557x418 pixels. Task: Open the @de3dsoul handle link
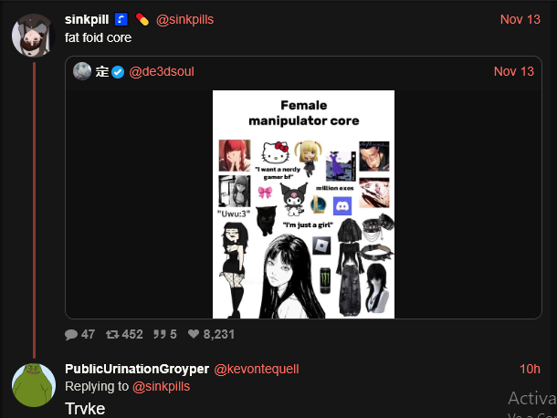tap(162, 72)
